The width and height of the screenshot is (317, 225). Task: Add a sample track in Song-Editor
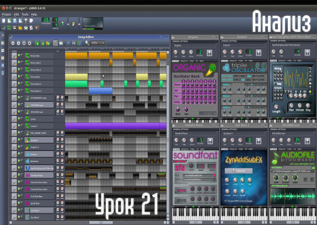[43, 43]
